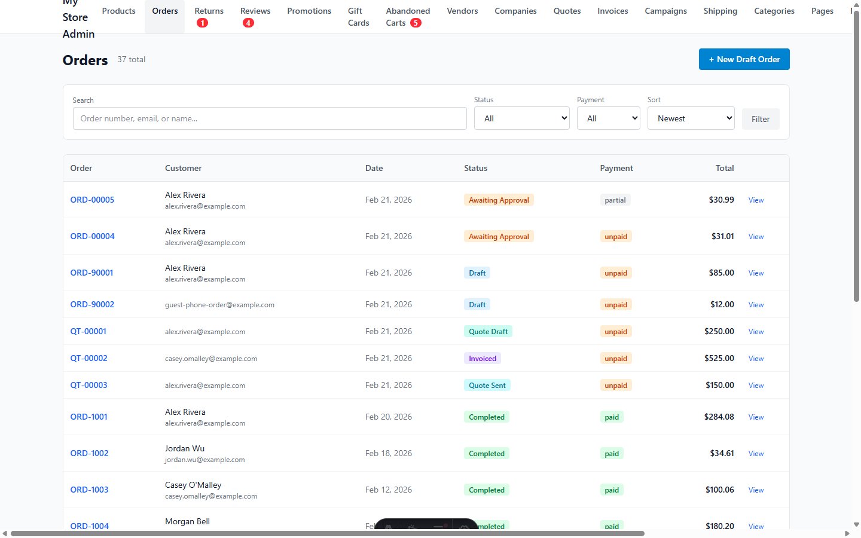The image size is (861, 538).
Task: Go to the Shipping section
Action: pyautogui.click(x=720, y=10)
